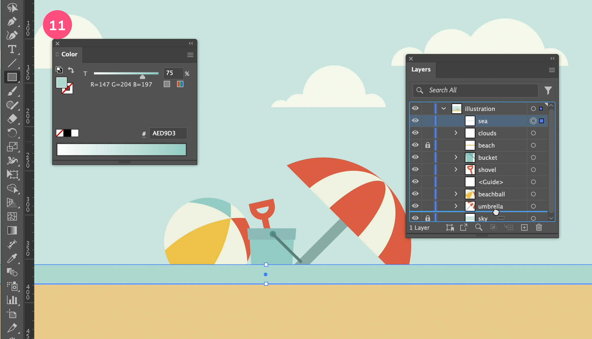Toggle visibility of the umbrella layer
592x339 pixels.
point(416,206)
